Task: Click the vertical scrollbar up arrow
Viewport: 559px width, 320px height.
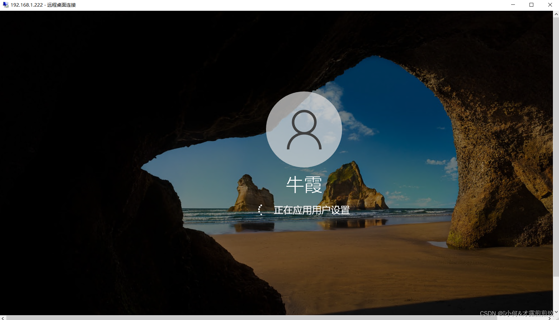Action: (x=556, y=14)
